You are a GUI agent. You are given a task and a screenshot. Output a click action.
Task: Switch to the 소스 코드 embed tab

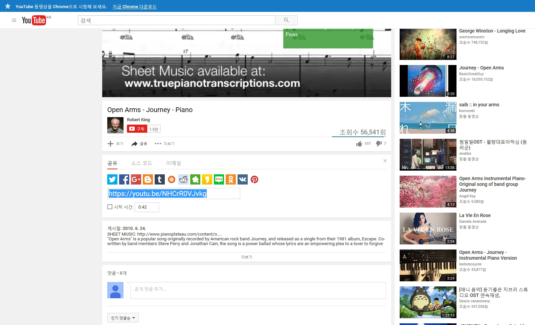coord(142,163)
